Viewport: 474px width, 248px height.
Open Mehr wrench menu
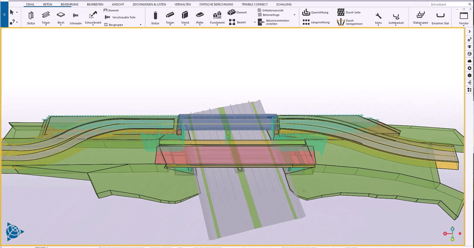(378, 17)
